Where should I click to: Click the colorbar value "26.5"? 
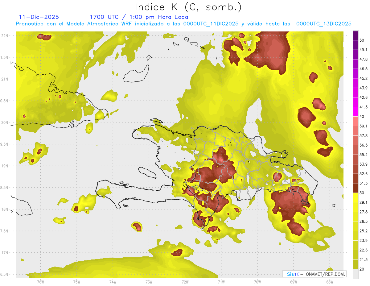[364, 222]
